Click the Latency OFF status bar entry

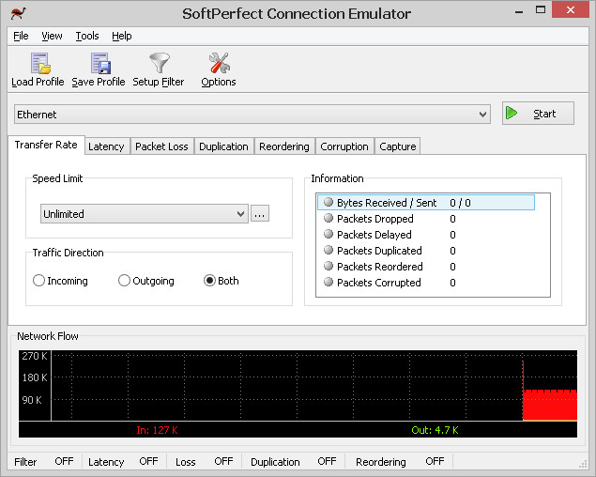tap(123, 461)
